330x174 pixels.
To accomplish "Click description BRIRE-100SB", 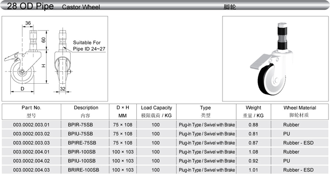I will [83, 170].
